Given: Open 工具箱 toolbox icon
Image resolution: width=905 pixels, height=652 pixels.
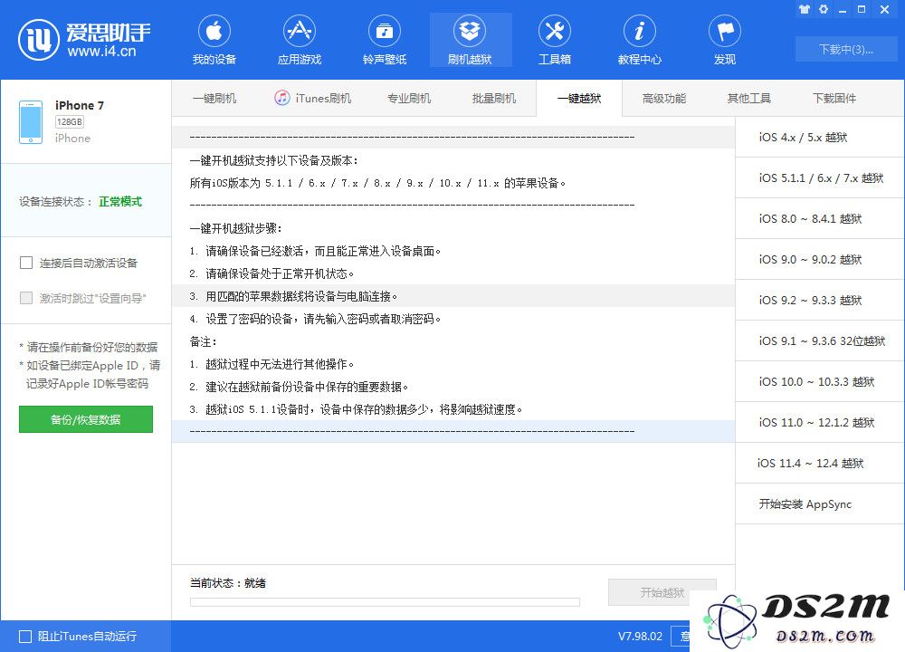Looking at the screenshot, I should [555, 40].
